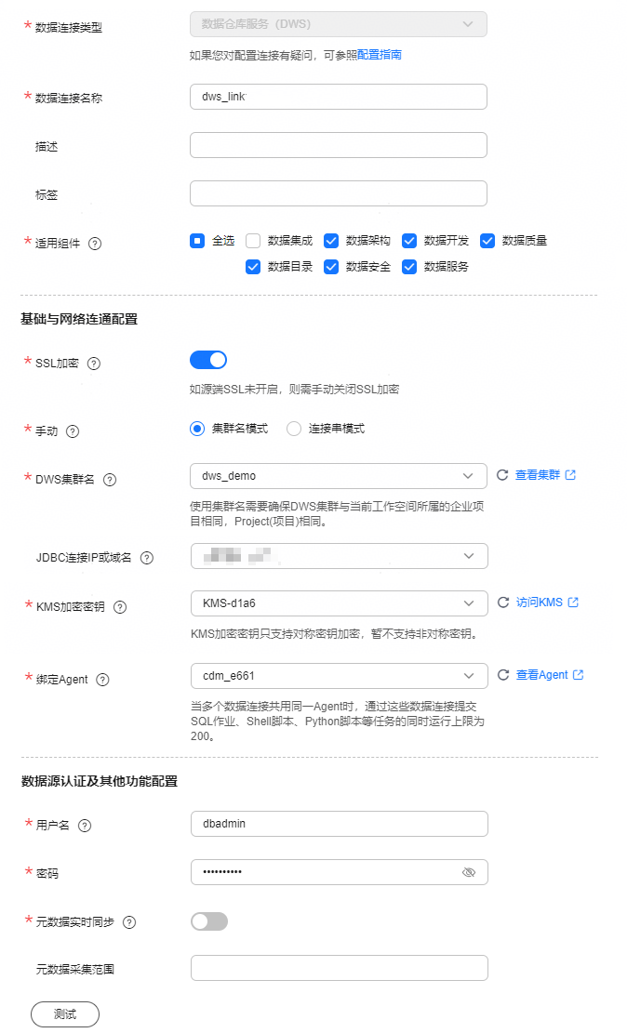The width and height of the screenshot is (627, 1033).
Task: Click help icon next to 用户名
Action: pyautogui.click(x=85, y=826)
